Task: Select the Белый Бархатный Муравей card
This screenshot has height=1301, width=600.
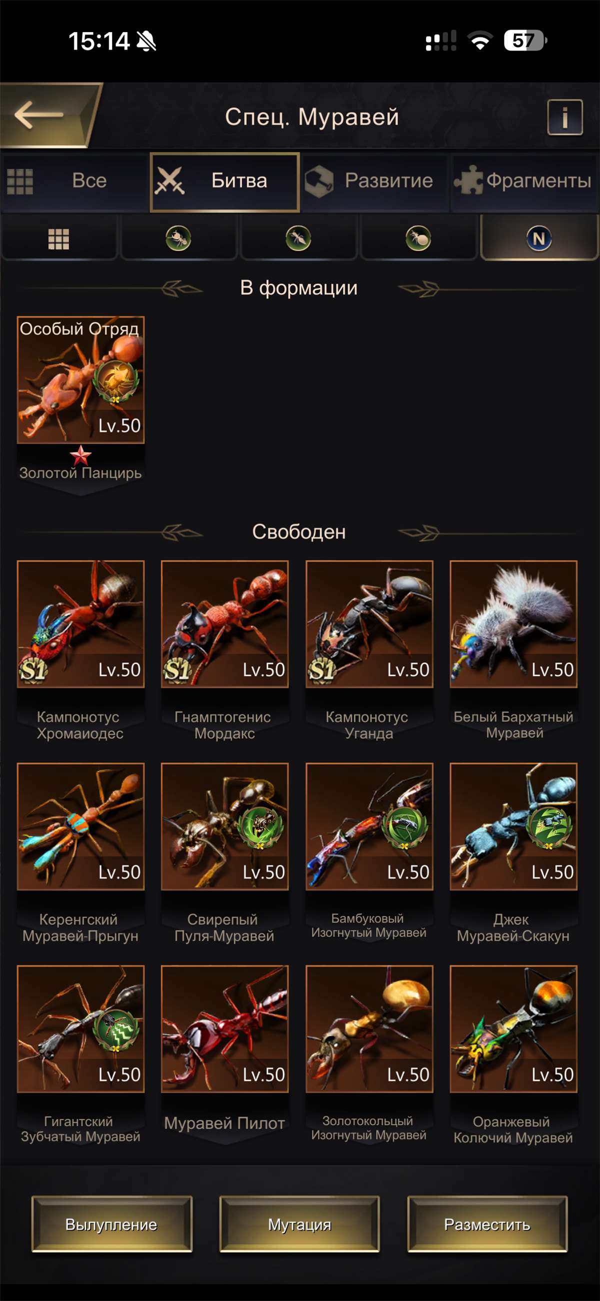Action: 513,624
